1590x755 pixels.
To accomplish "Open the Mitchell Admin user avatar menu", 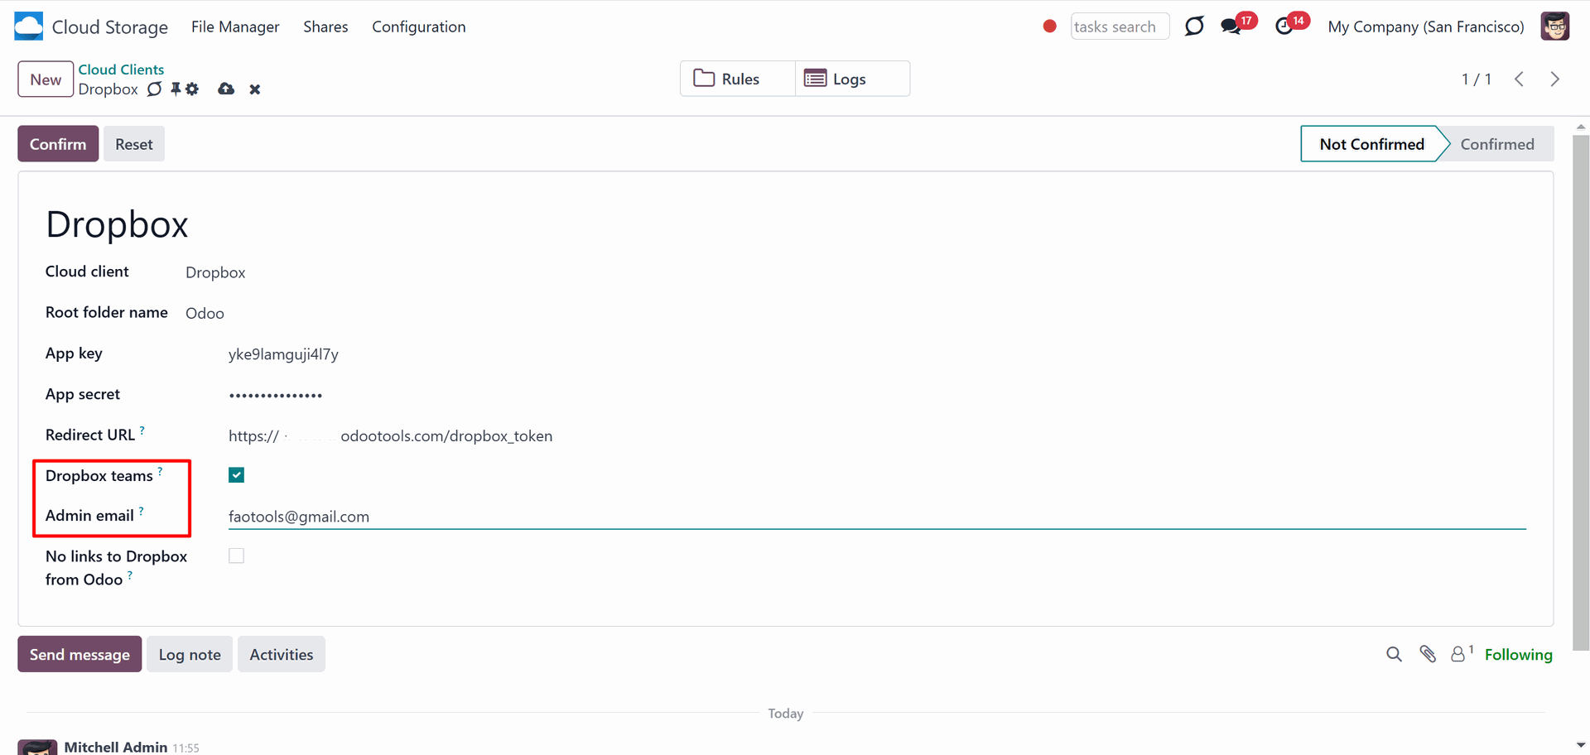I will [1555, 26].
